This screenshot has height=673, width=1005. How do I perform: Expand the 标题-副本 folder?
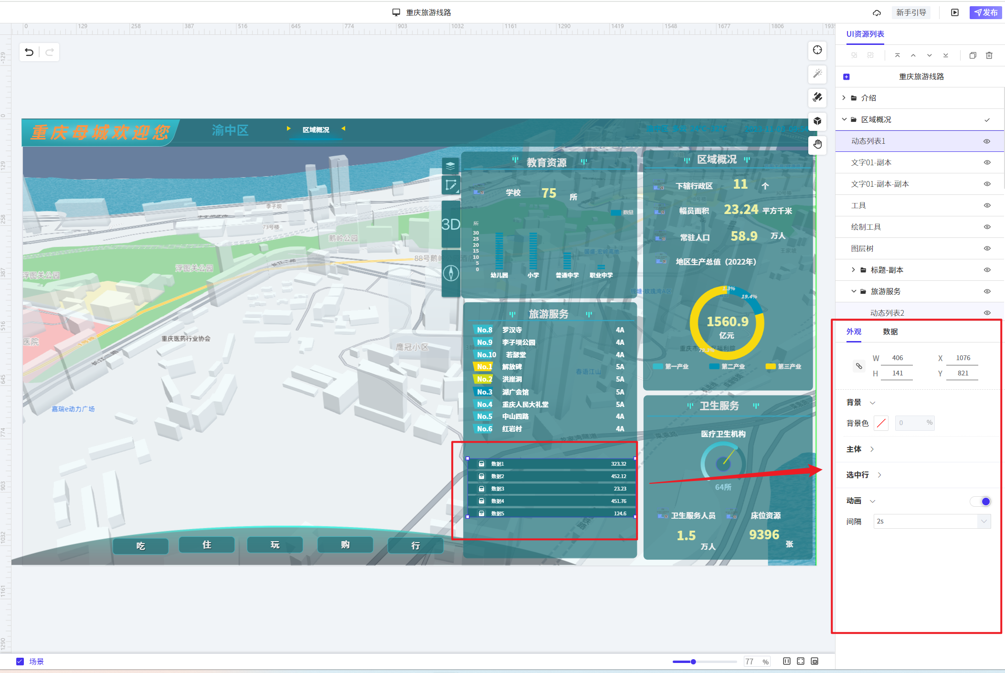pos(853,270)
